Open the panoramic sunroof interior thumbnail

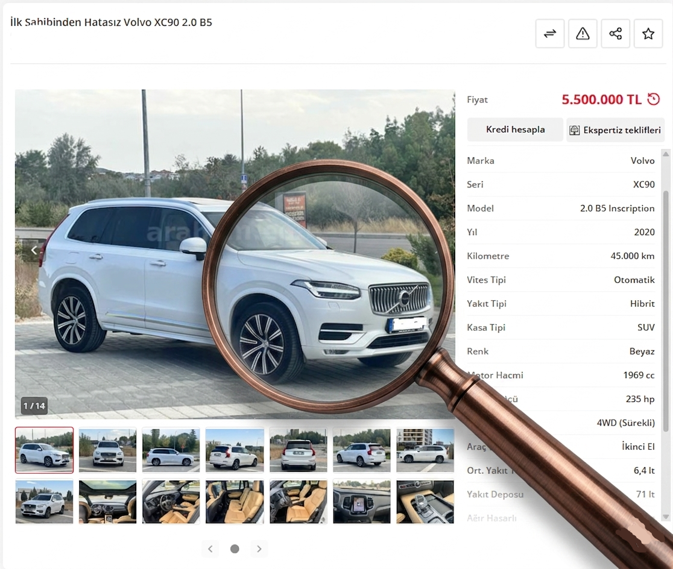(108, 501)
